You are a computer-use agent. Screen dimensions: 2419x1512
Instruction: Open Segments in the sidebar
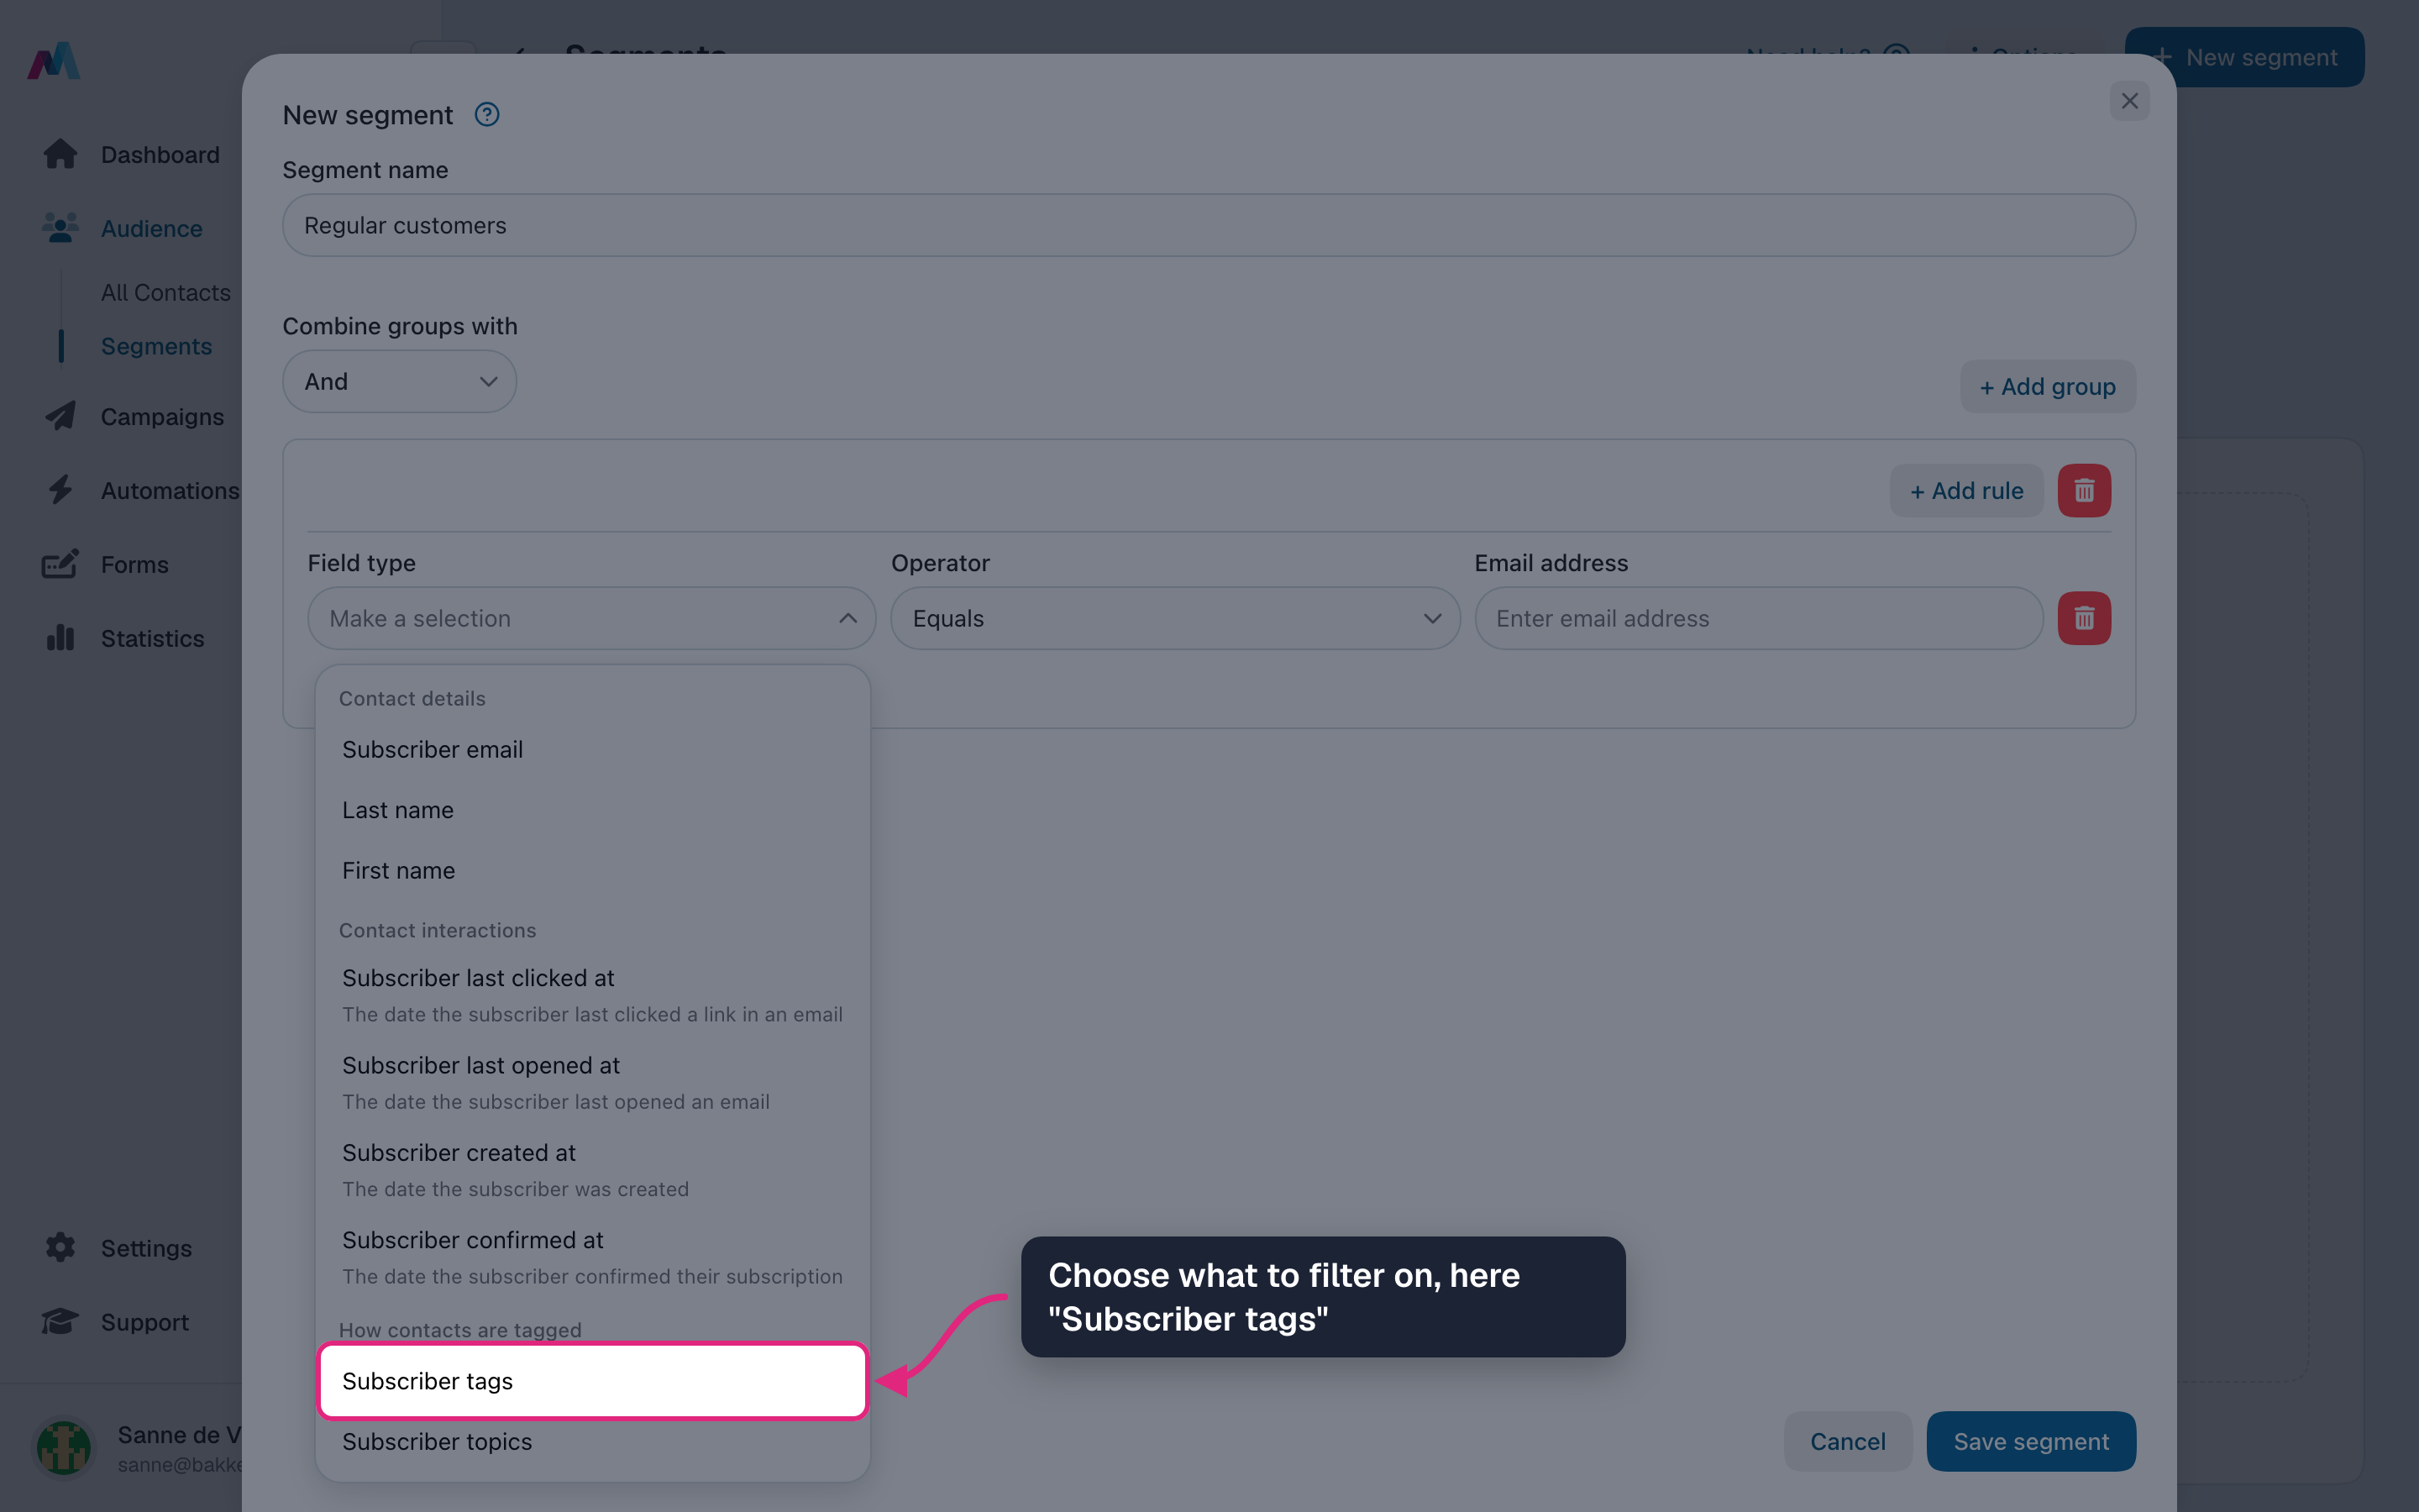(x=156, y=346)
